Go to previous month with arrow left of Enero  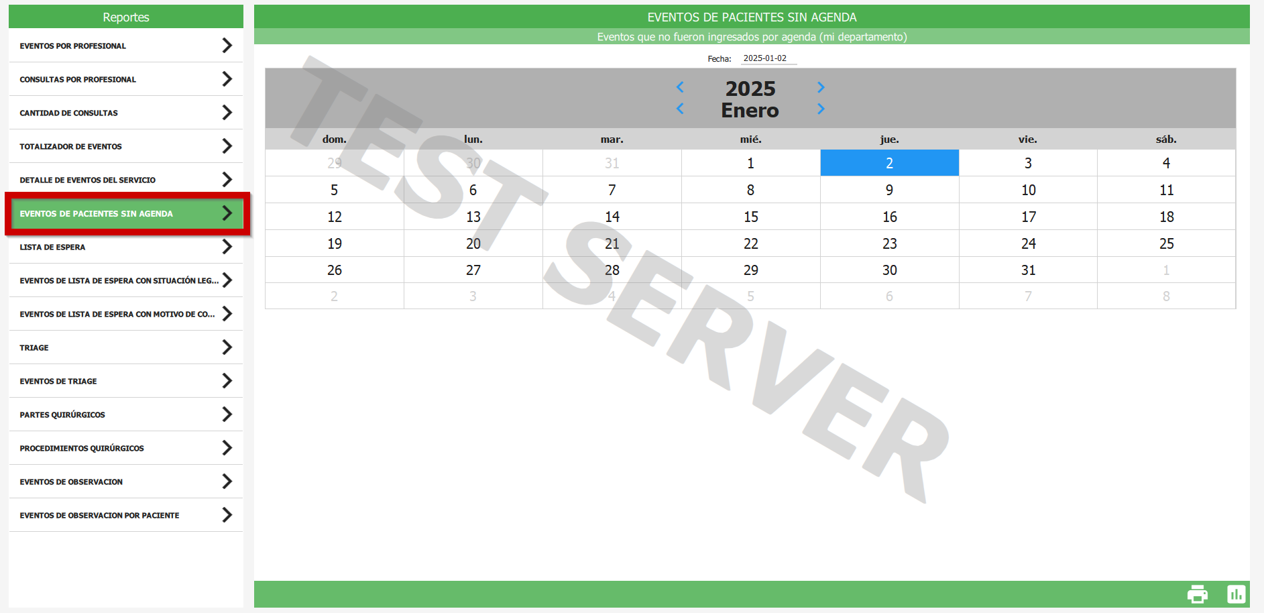coord(680,109)
